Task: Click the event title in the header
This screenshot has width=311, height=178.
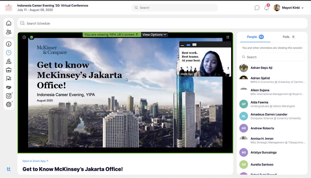Action: [52, 6]
